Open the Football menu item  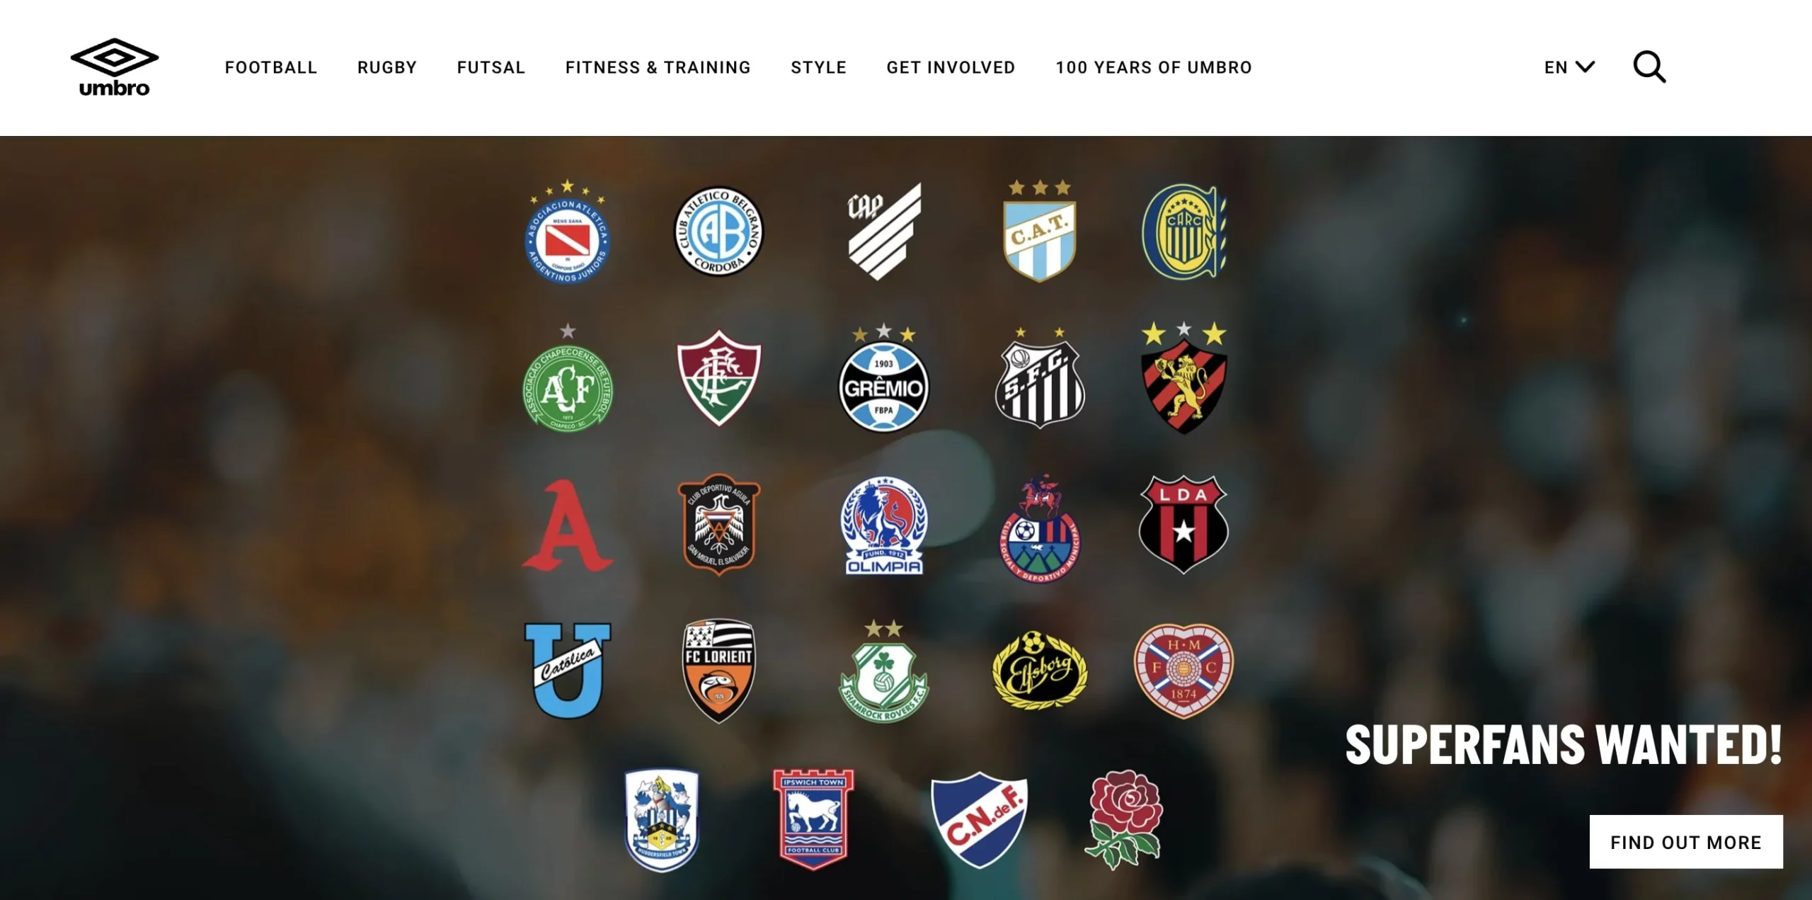271,67
